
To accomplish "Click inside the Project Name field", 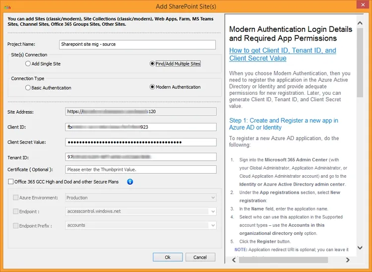I will point(137,45).
